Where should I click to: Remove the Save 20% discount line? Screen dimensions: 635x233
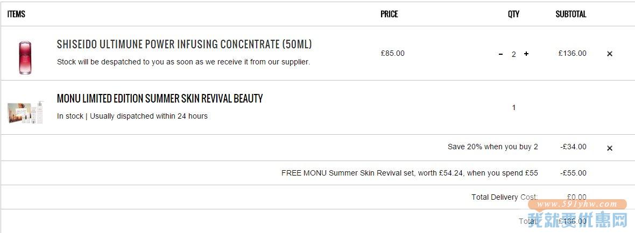610,148
